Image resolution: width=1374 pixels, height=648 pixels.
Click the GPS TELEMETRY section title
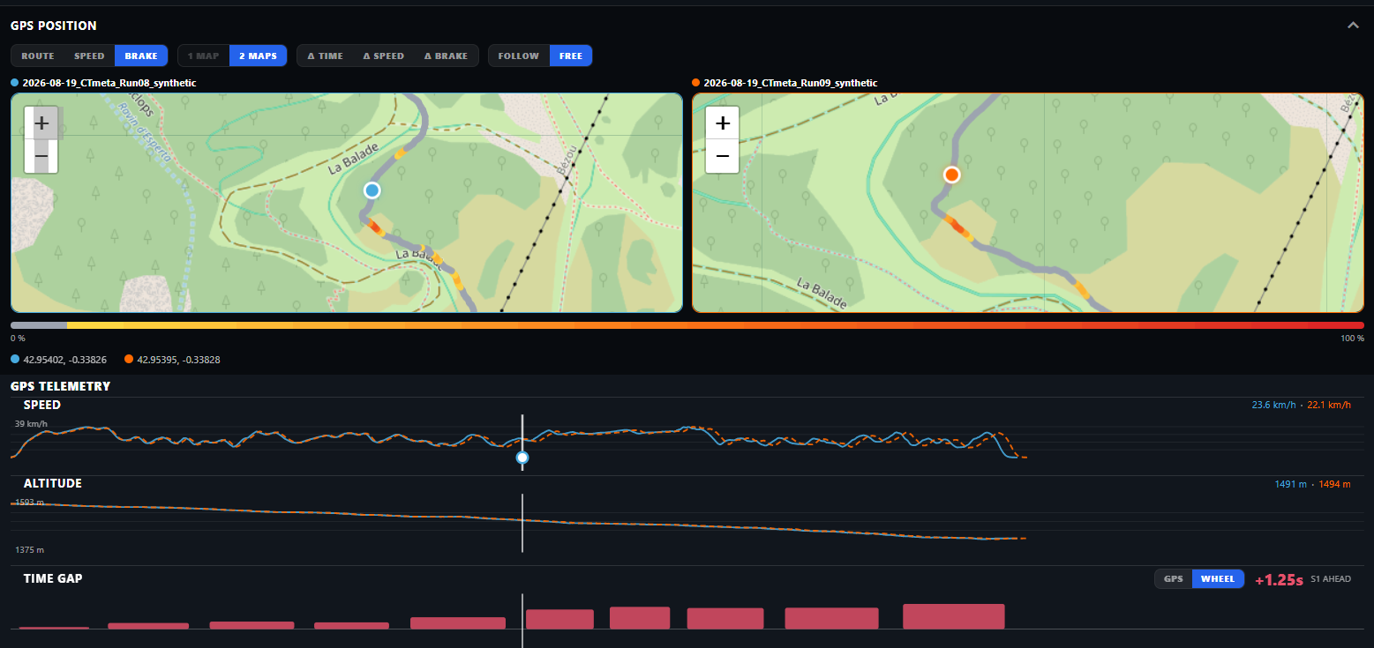[x=60, y=386]
